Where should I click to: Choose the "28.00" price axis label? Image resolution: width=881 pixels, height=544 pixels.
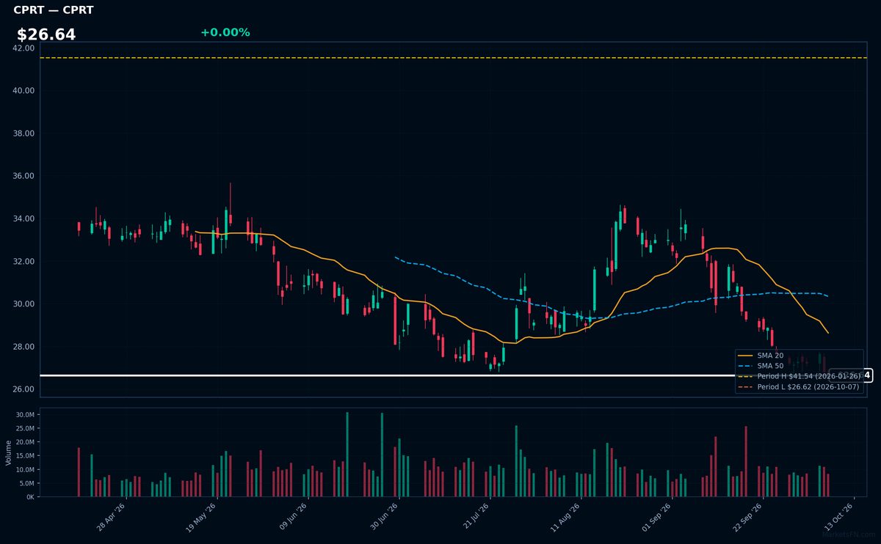(x=23, y=347)
